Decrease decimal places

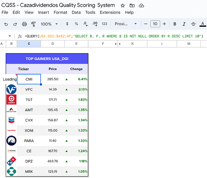(x=86, y=24)
